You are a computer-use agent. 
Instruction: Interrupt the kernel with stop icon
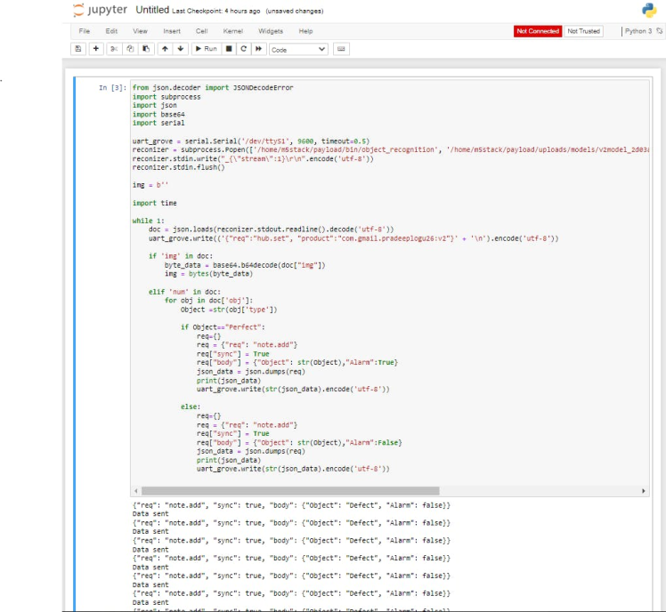pos(229,49)
